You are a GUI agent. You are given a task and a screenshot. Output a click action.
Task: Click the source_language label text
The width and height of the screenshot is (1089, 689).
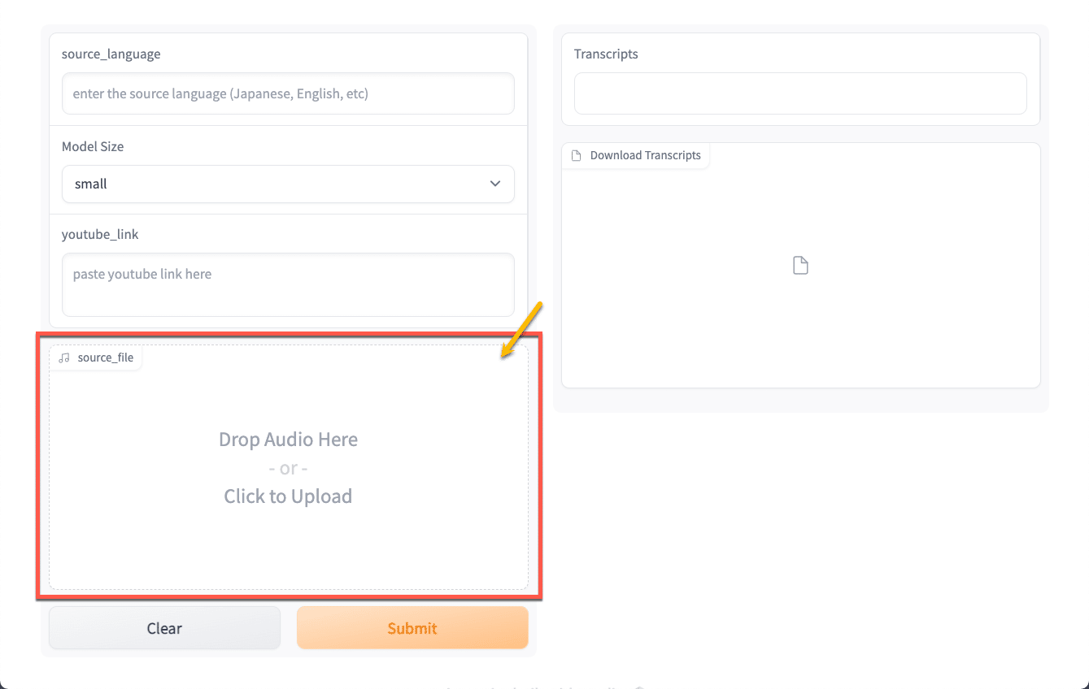[111, 54]
